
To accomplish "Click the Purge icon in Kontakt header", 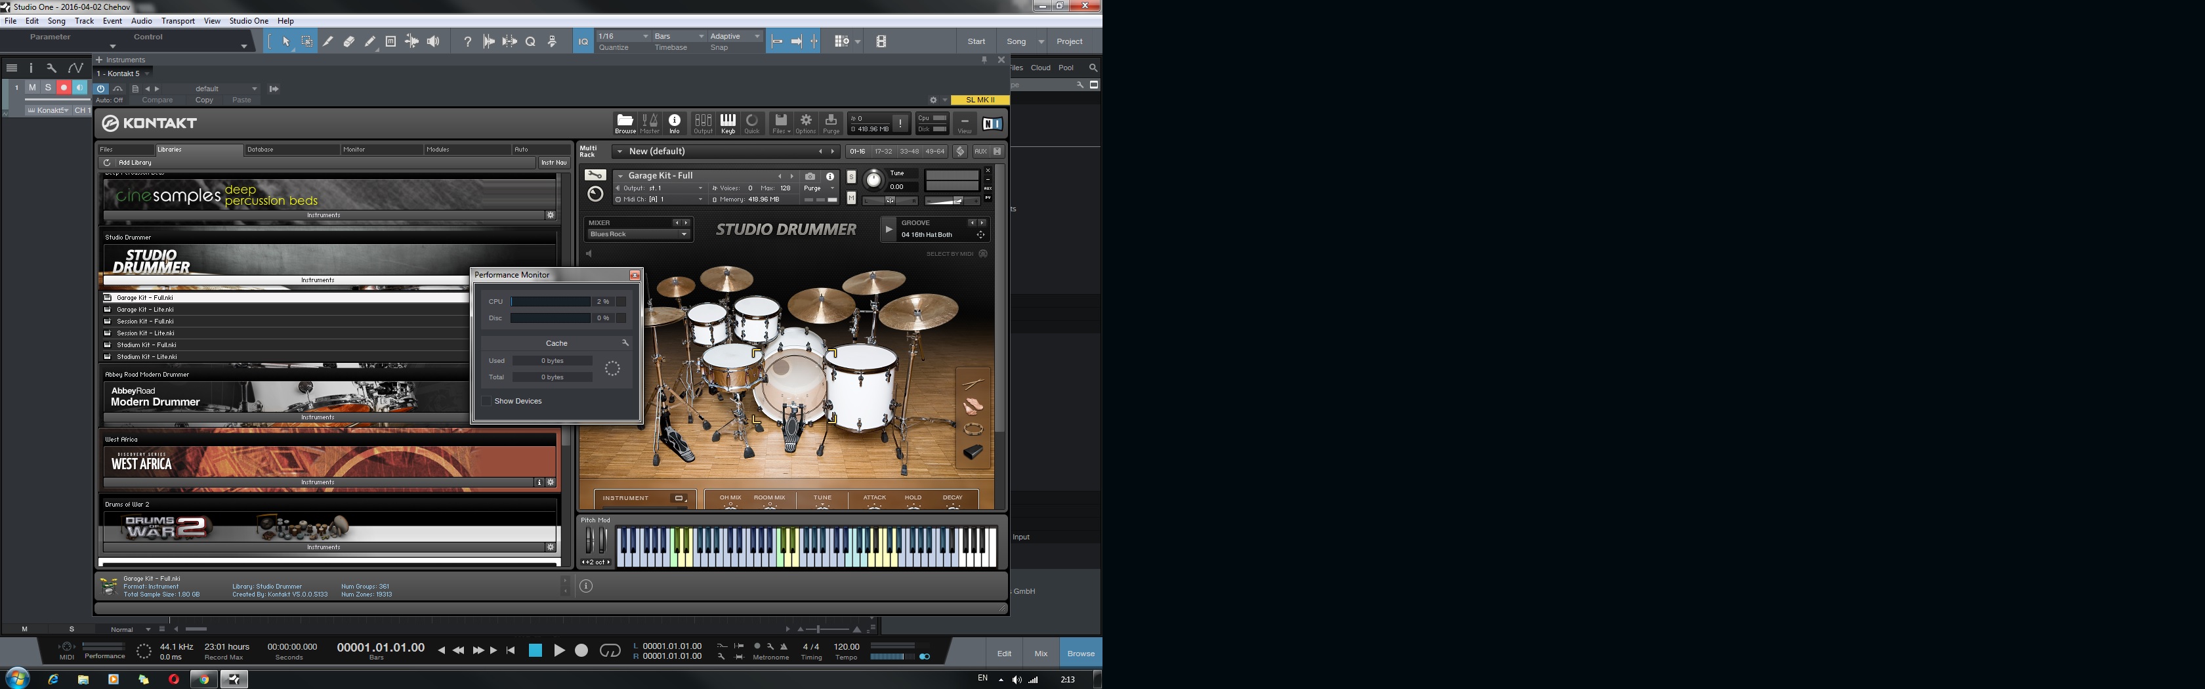I will click(830, 123).
